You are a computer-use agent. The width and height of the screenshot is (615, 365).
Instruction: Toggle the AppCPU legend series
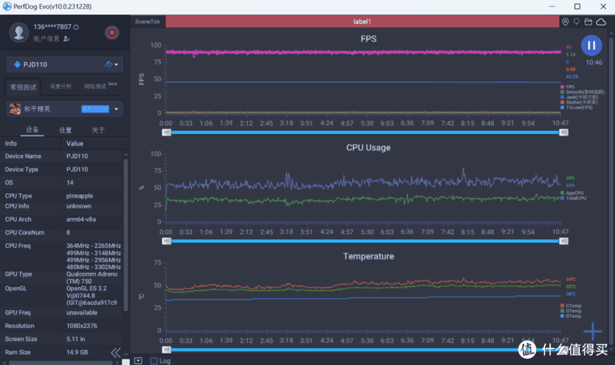point(573,193)
